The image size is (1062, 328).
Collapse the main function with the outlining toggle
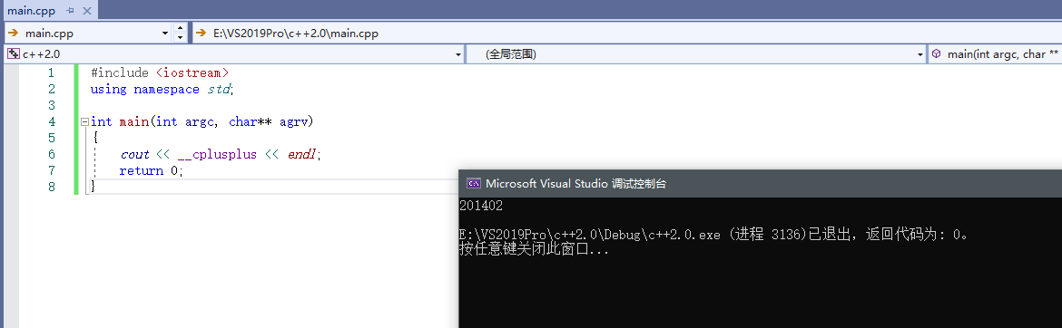84,122
